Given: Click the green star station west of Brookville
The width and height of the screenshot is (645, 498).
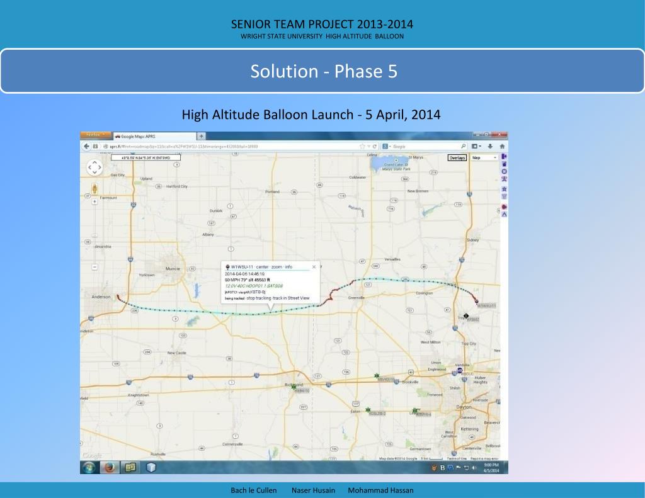Looking at the screenshot, I should (377, 375).
